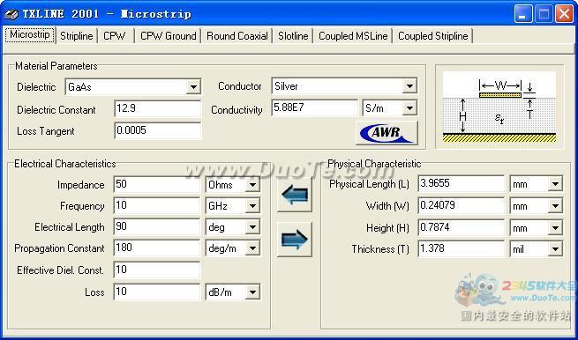Click the Loss value field
Screen dimensions: 578x340
[x=157, y=292]
